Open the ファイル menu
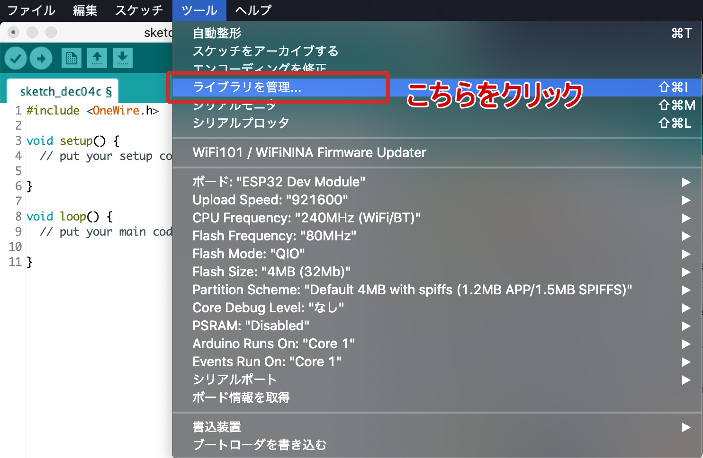Screen dimensions: 703x458 [x=31, y=10]
